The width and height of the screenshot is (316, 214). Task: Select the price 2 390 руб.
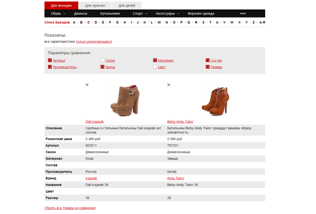coord(175,139)
